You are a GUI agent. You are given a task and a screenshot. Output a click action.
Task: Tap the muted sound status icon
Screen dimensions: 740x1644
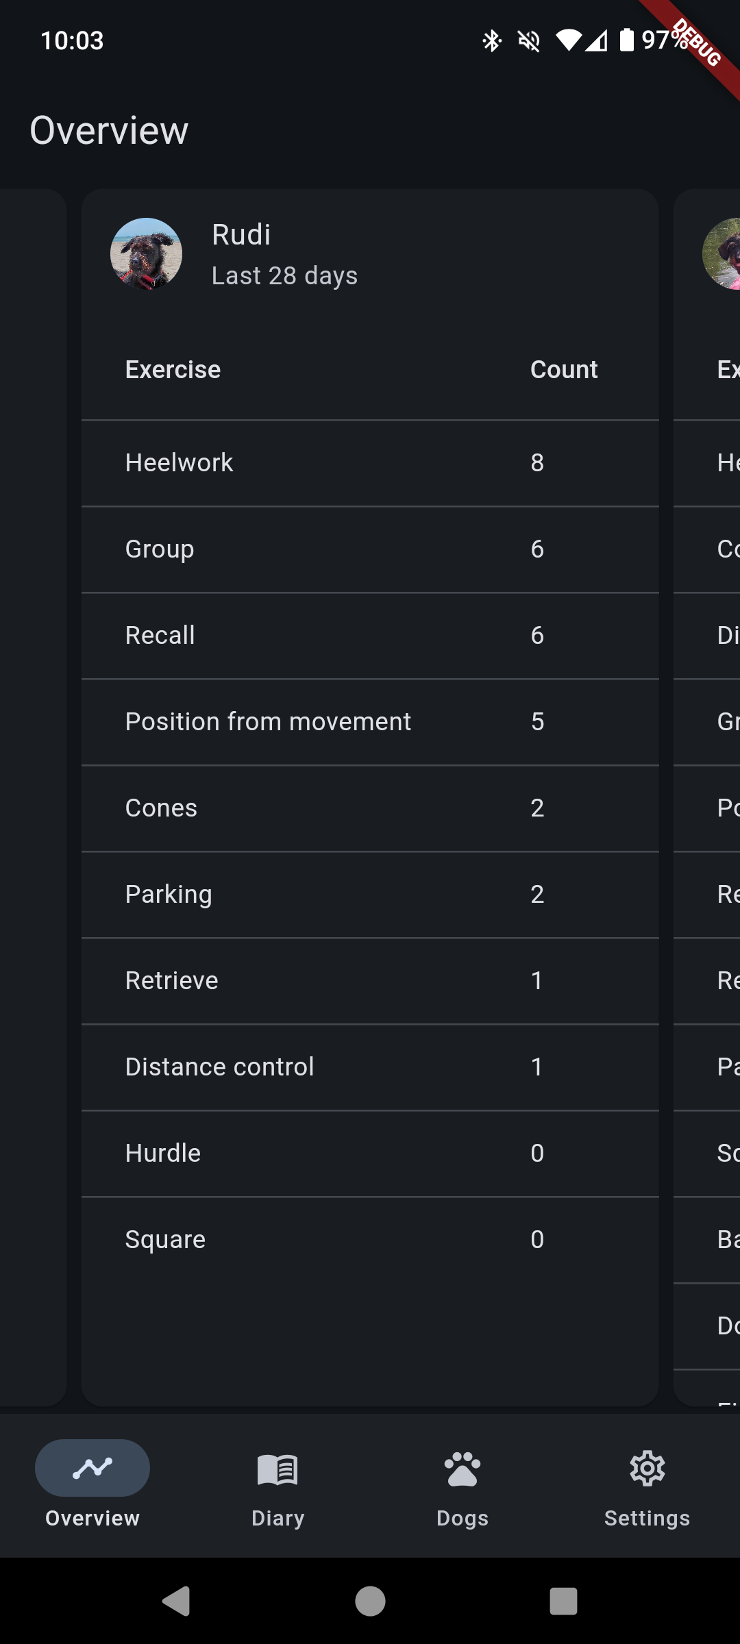[x=529, y=41]
